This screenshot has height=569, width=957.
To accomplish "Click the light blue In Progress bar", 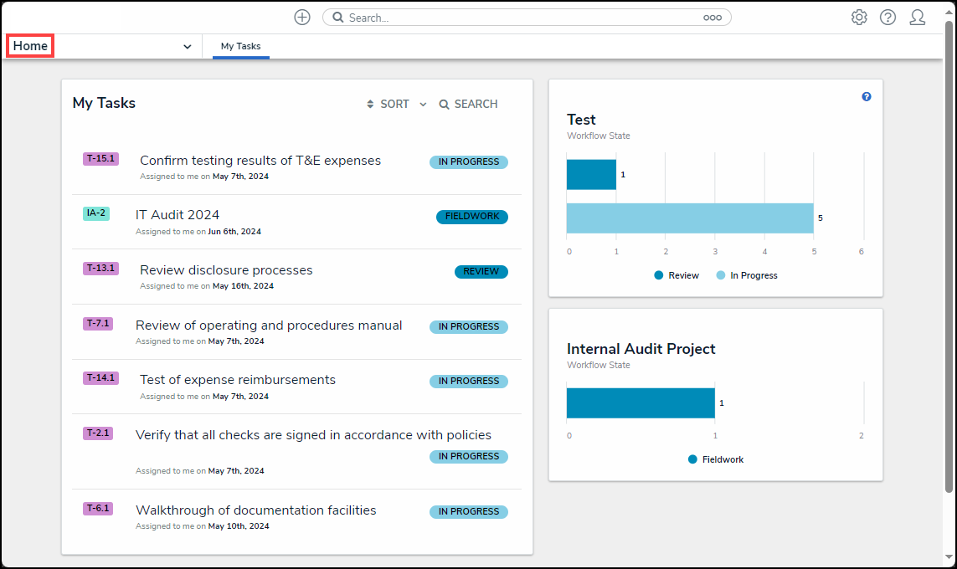I will click(689, 218).
